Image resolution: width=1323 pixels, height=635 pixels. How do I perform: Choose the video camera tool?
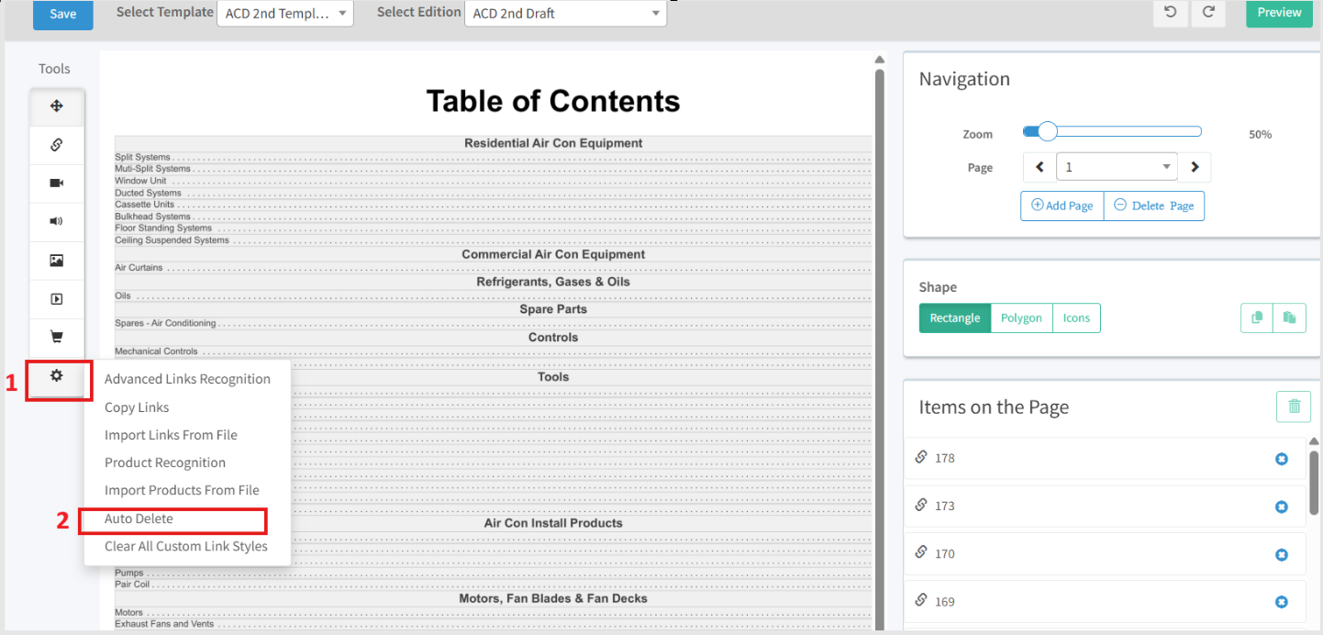pos(56,184)
